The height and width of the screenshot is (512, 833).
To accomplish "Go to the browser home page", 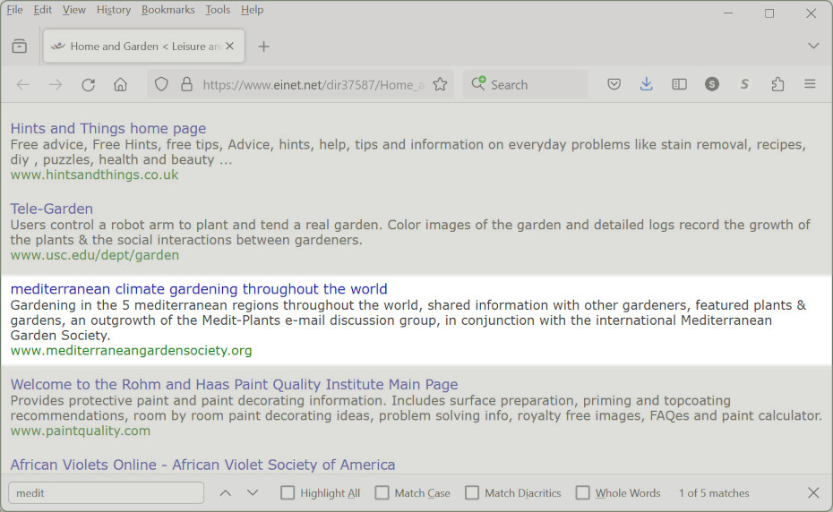I will tap(120, 85).
